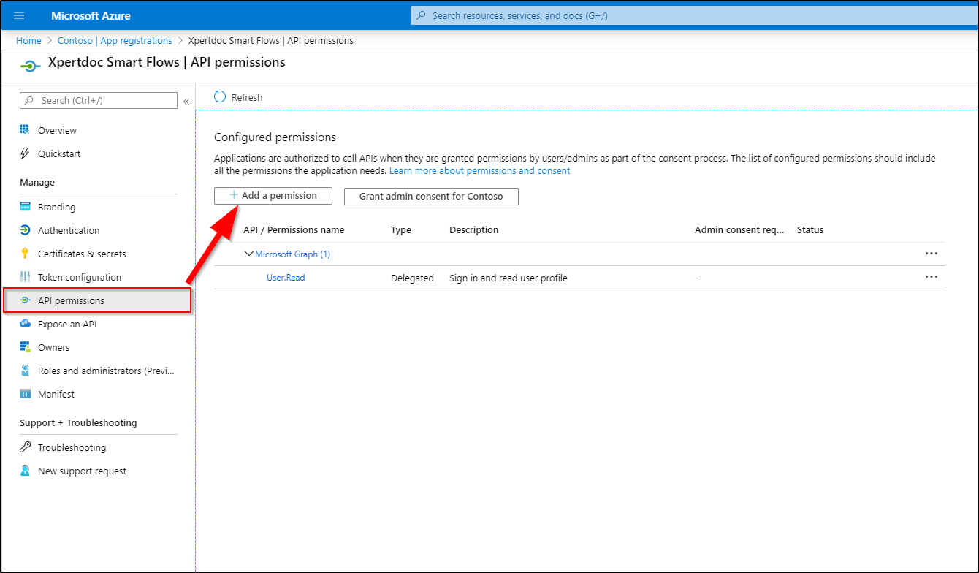Collapse the sidebar with double chevron
Screen dimensions: 979x573
tap(186, 101)
